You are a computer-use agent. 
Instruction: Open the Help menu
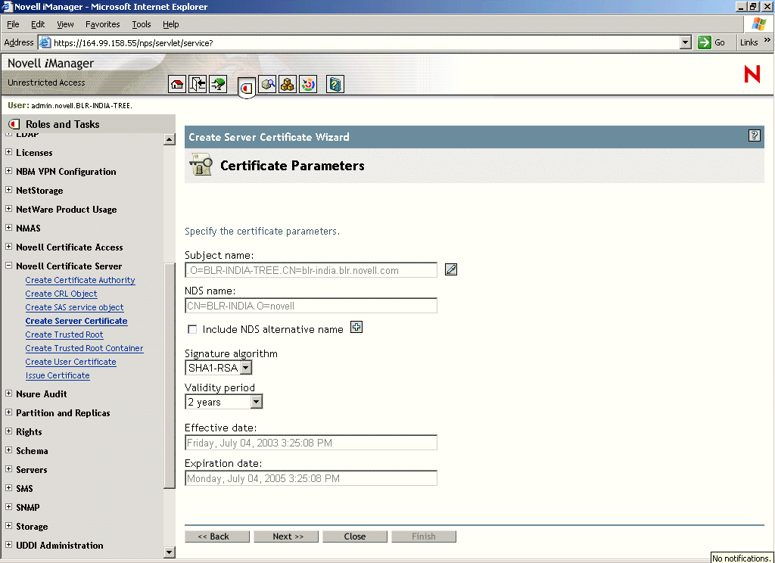click(170, 24)
